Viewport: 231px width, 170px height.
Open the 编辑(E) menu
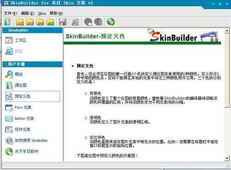coord(28,13)
